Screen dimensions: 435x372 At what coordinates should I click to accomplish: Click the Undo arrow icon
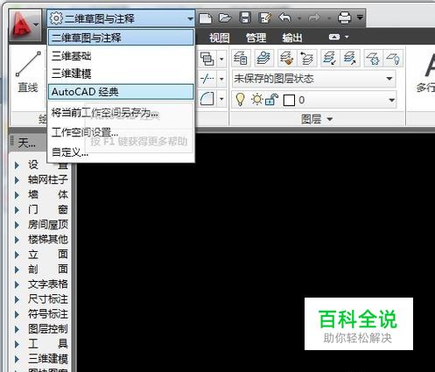(x=284, y=18)
